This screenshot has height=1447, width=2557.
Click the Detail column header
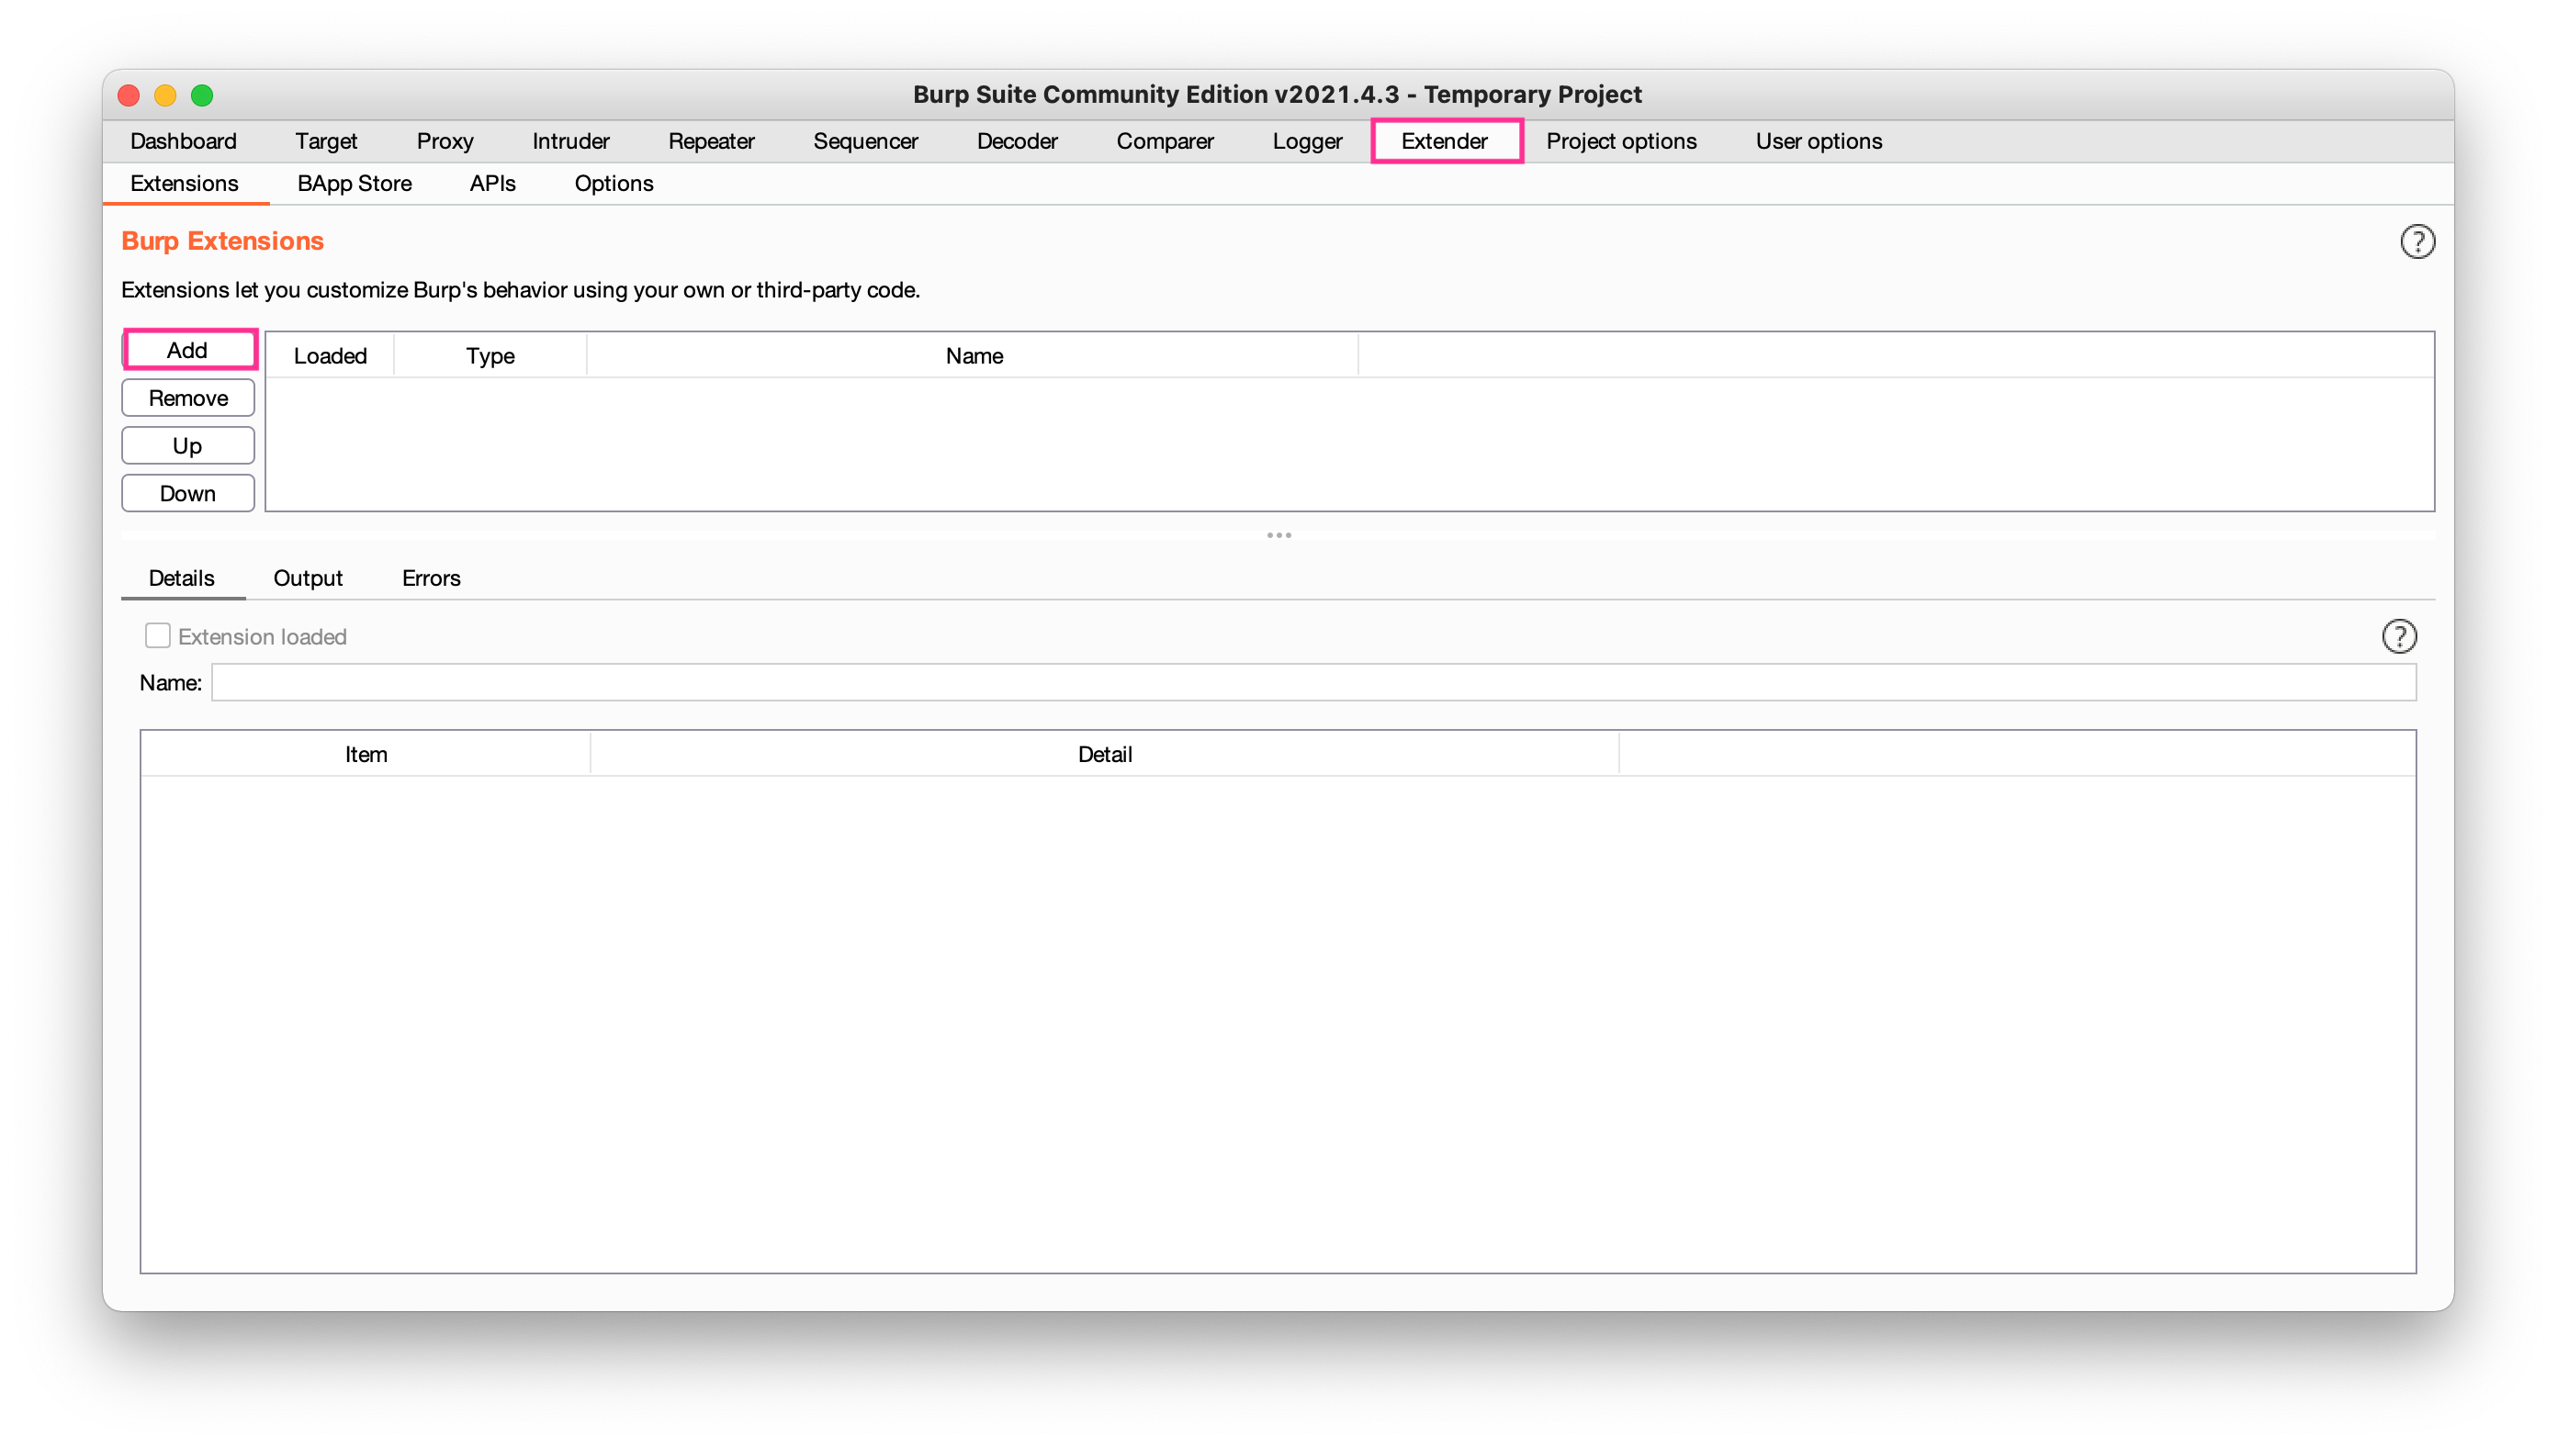pos(1105,755)
